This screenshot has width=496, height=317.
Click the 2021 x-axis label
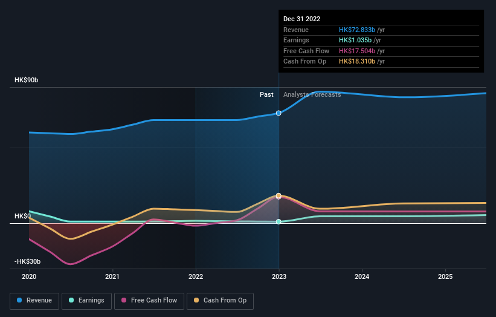pos(112,277)
